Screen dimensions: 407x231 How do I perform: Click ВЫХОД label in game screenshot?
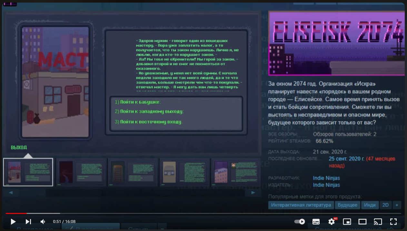pyautogui.click(x=19, y=147)
